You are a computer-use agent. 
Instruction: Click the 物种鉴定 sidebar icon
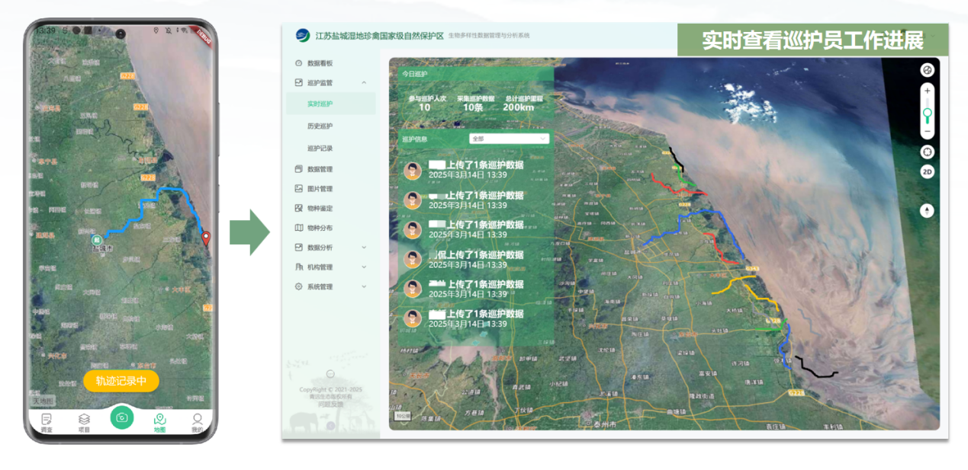[299, 208]
